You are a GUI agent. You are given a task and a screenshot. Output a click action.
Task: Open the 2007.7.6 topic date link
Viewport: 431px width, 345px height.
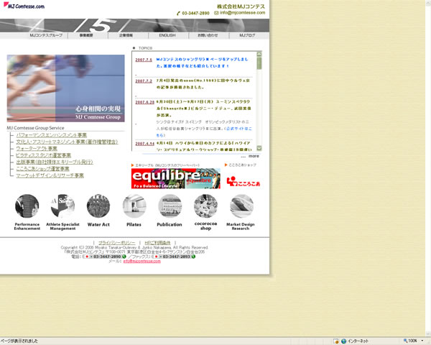click(x=144, y=60)
